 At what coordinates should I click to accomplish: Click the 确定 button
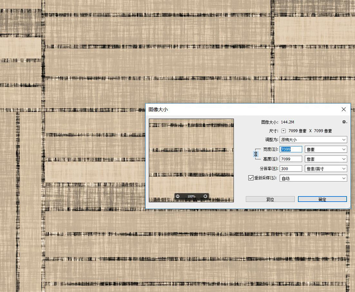tap(322, 199)
